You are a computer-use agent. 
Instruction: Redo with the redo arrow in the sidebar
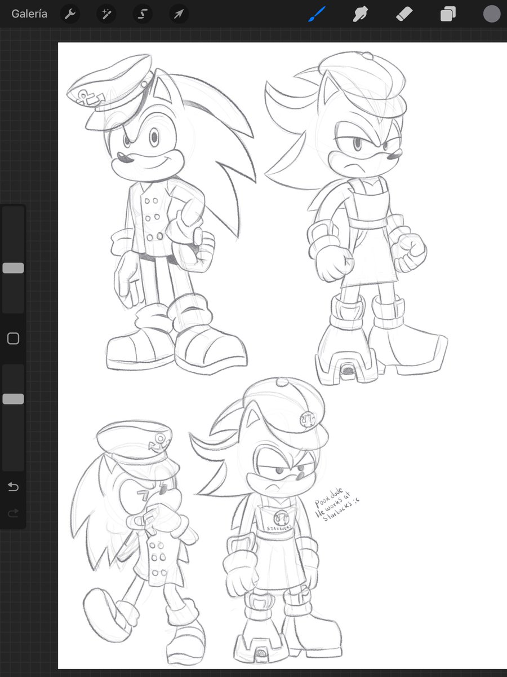click(x=13, y=513)
